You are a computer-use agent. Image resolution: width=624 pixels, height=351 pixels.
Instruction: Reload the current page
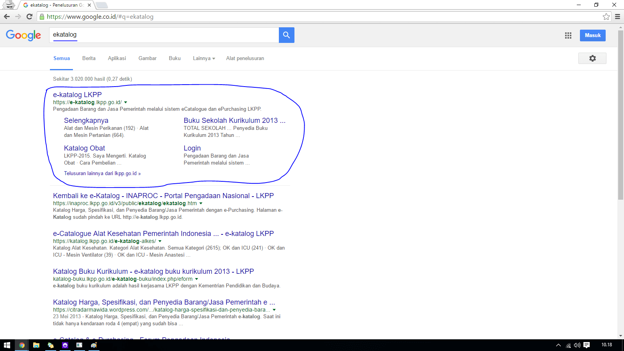point(29,16)
